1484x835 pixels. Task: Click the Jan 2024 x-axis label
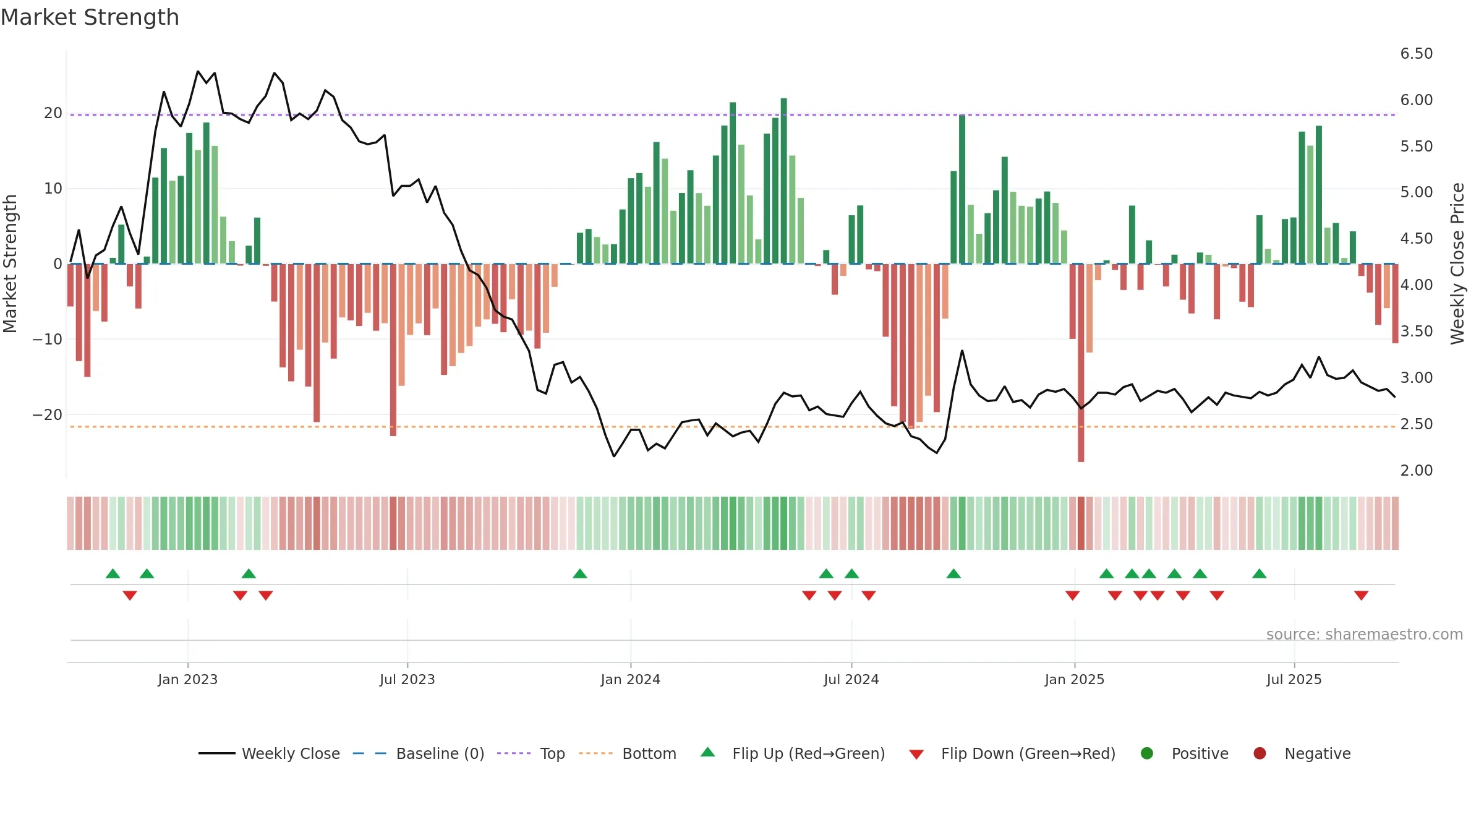[x=631, y=679]
